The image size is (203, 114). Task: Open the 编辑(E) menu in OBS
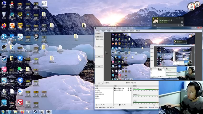tap(103, 31)
